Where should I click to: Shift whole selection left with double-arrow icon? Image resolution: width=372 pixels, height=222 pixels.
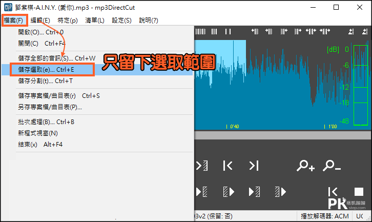click(311, 31)
